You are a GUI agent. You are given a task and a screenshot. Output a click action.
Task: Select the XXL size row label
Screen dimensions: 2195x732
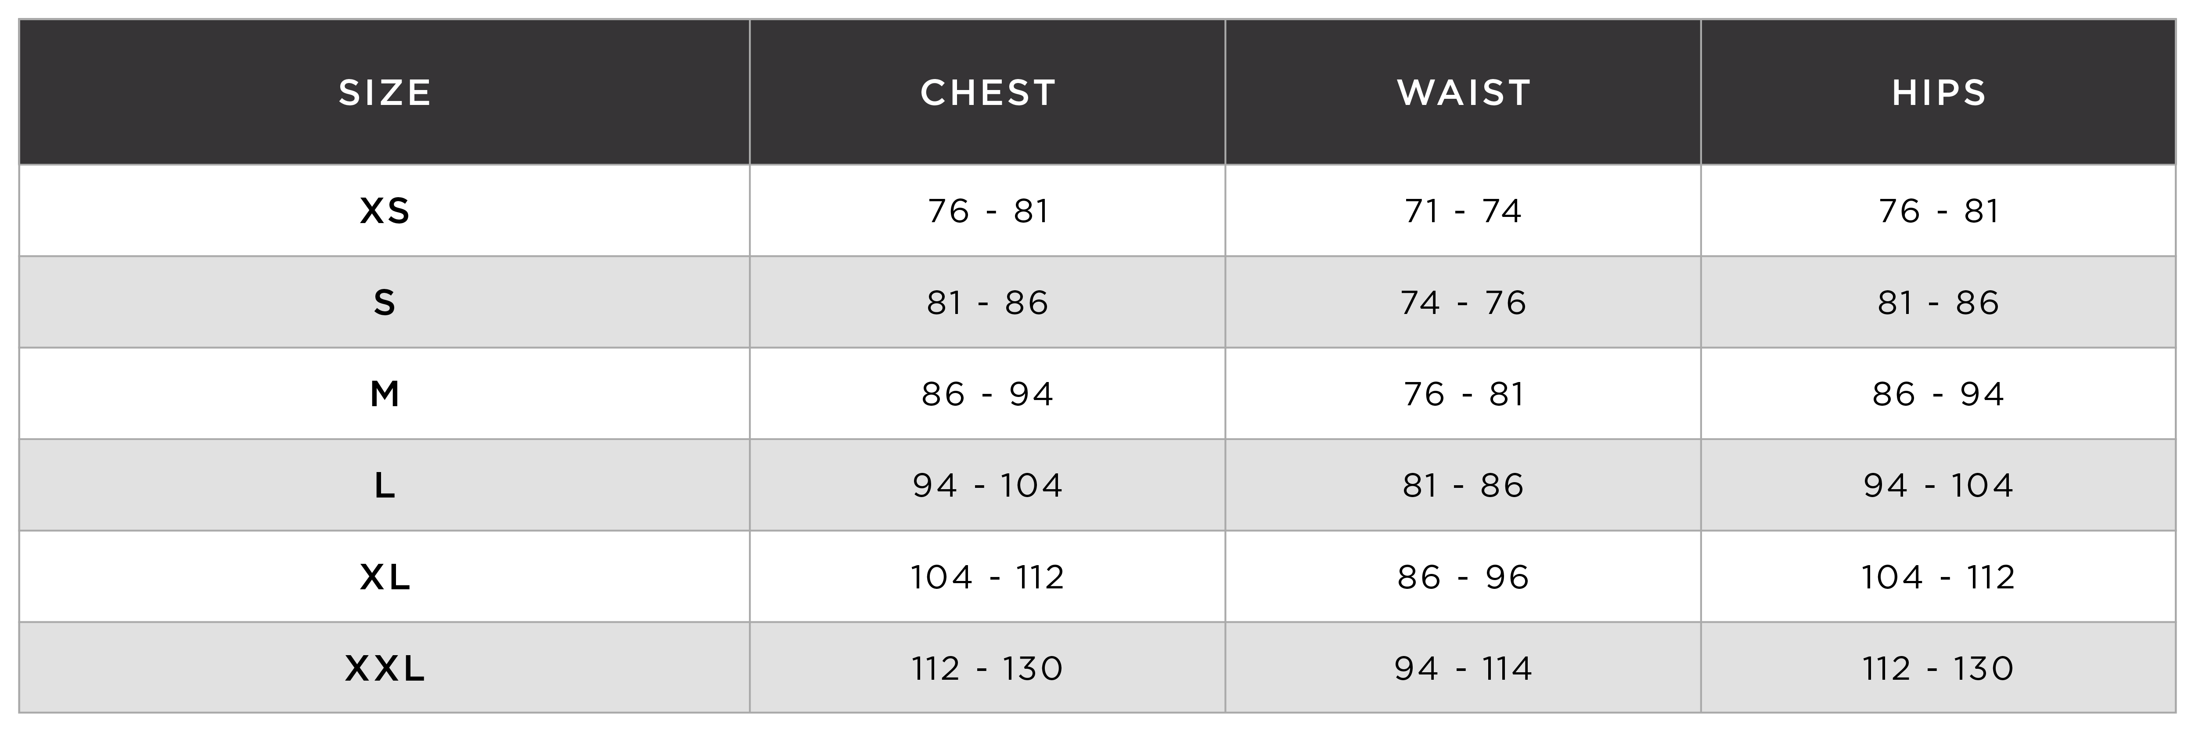pos(385,669)
